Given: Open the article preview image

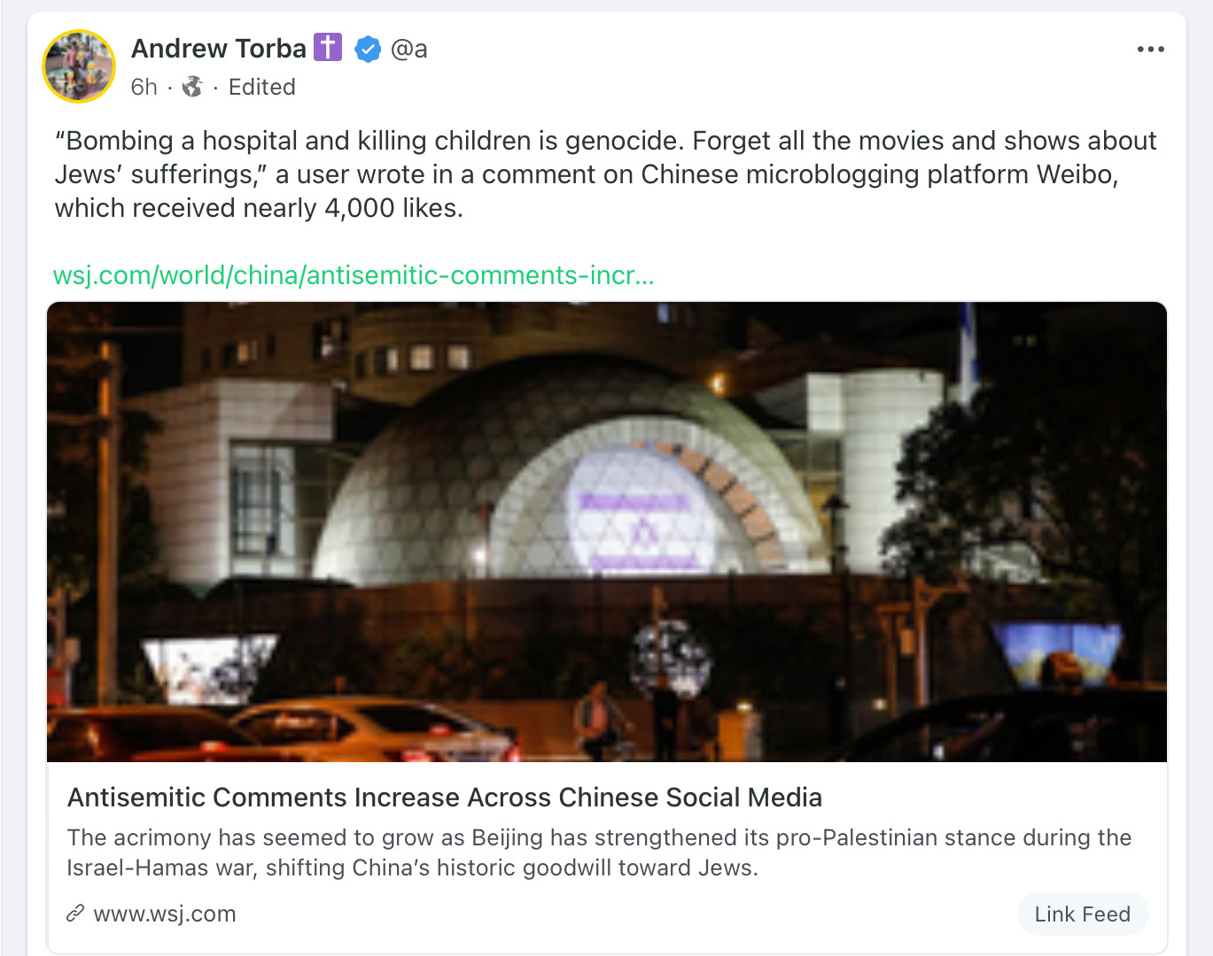Looking at the screenshot, I should (607, 532).
